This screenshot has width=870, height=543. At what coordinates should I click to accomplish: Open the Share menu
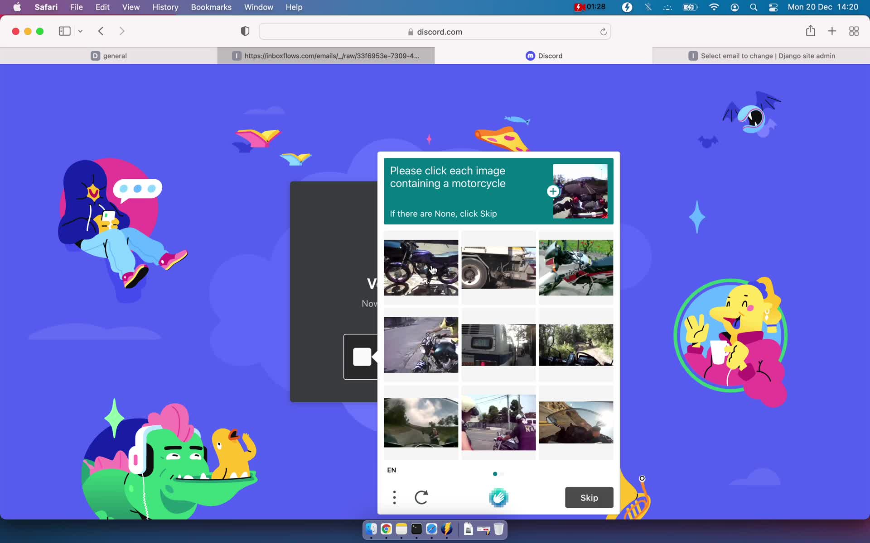pyautogui.click(x=811, y=31)
